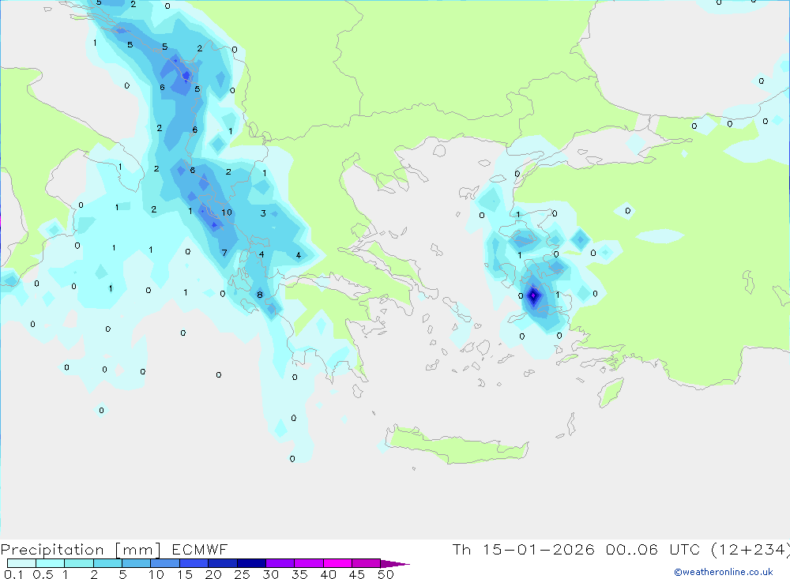The width and height of the screenshot is (790, 579).
Task: Click the 'ECMWF' model label
Action: (x=200, y=549)
